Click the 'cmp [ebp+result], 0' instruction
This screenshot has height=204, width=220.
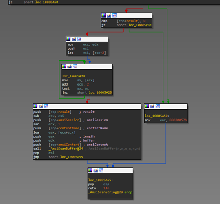[x=123, y=21]
